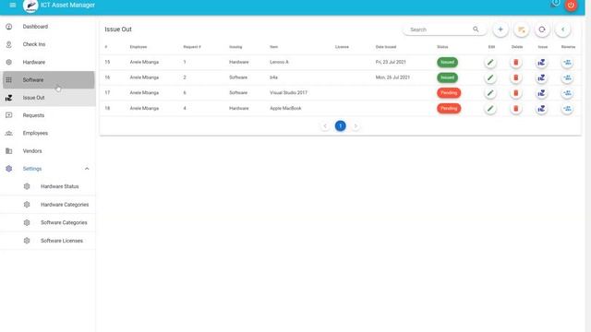The width and height of the screenshot is (591, 332).
Task: Delete the Visual Studio 2017 row
Action: [516, 93]
